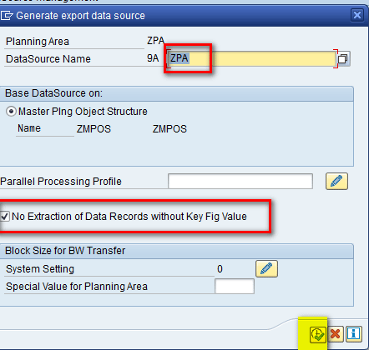Select the Planning Area value ZPA

tap(155, 41)
